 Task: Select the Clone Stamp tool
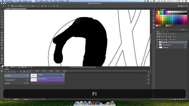[2, 32]
